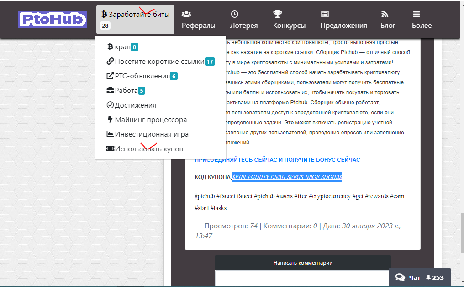Image resolution: width=464 pixels, height=287 pixels.
Task: Expand the Более navigation menu
Action: [x=422, y=20]
